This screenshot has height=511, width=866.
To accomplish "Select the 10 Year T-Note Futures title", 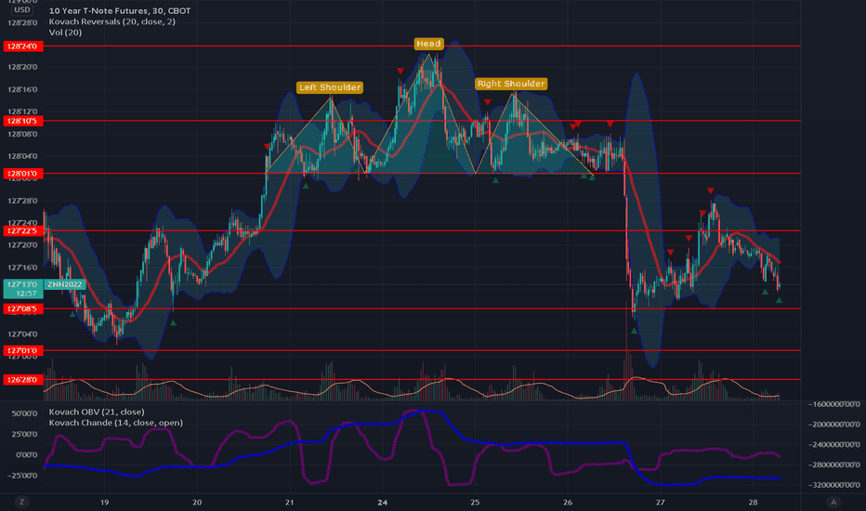I will click(120, 10).
